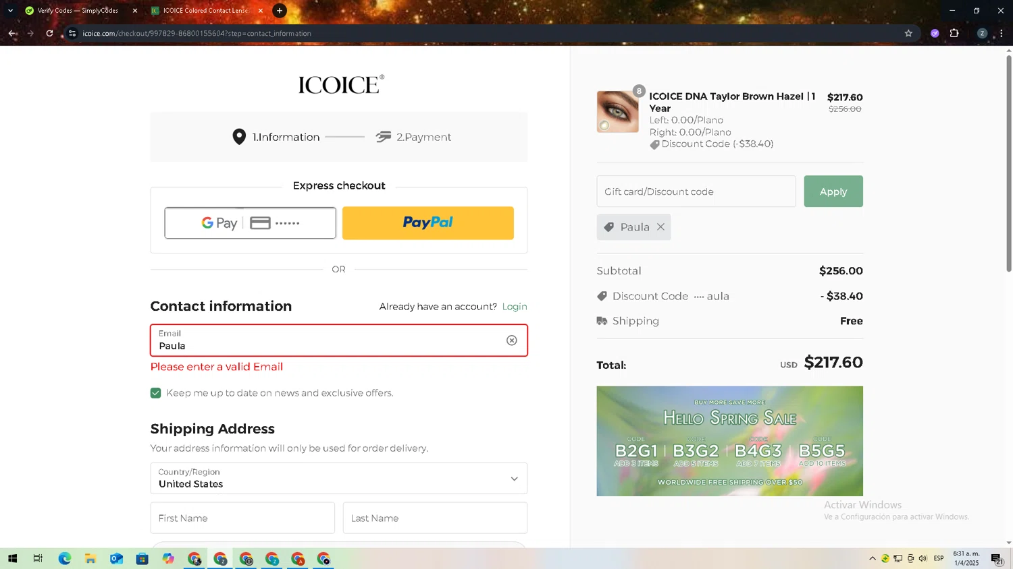Open the browser extensions puzzle icon
Screen dimensions: 1013x569
954,33
